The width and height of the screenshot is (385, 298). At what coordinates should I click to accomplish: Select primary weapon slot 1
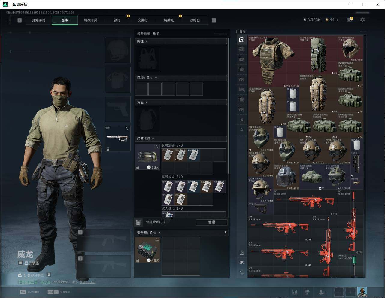104,240
